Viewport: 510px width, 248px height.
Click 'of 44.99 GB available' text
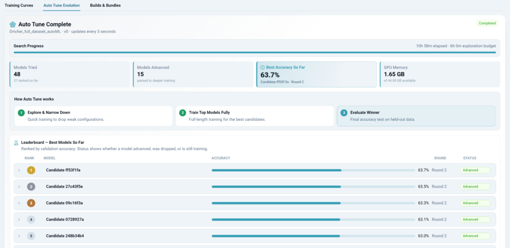399,81
